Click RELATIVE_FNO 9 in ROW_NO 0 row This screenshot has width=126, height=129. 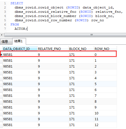[x=53, y=55]
